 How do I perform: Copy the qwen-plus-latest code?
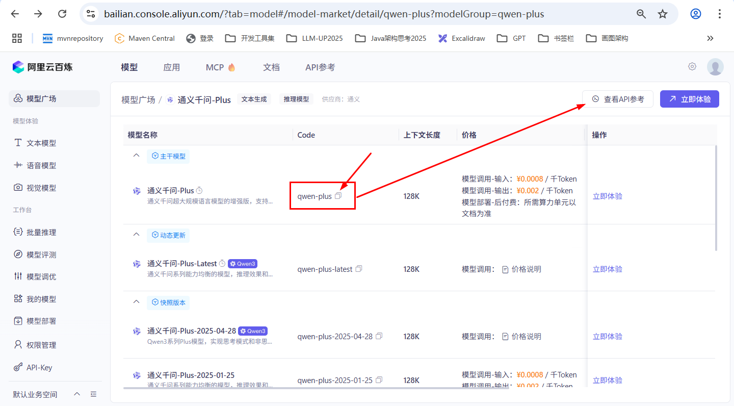(x=358, y=269)
